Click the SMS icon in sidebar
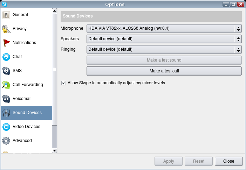 (x=6, y=71)
